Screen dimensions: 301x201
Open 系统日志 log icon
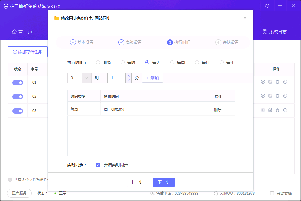(265, 32)
